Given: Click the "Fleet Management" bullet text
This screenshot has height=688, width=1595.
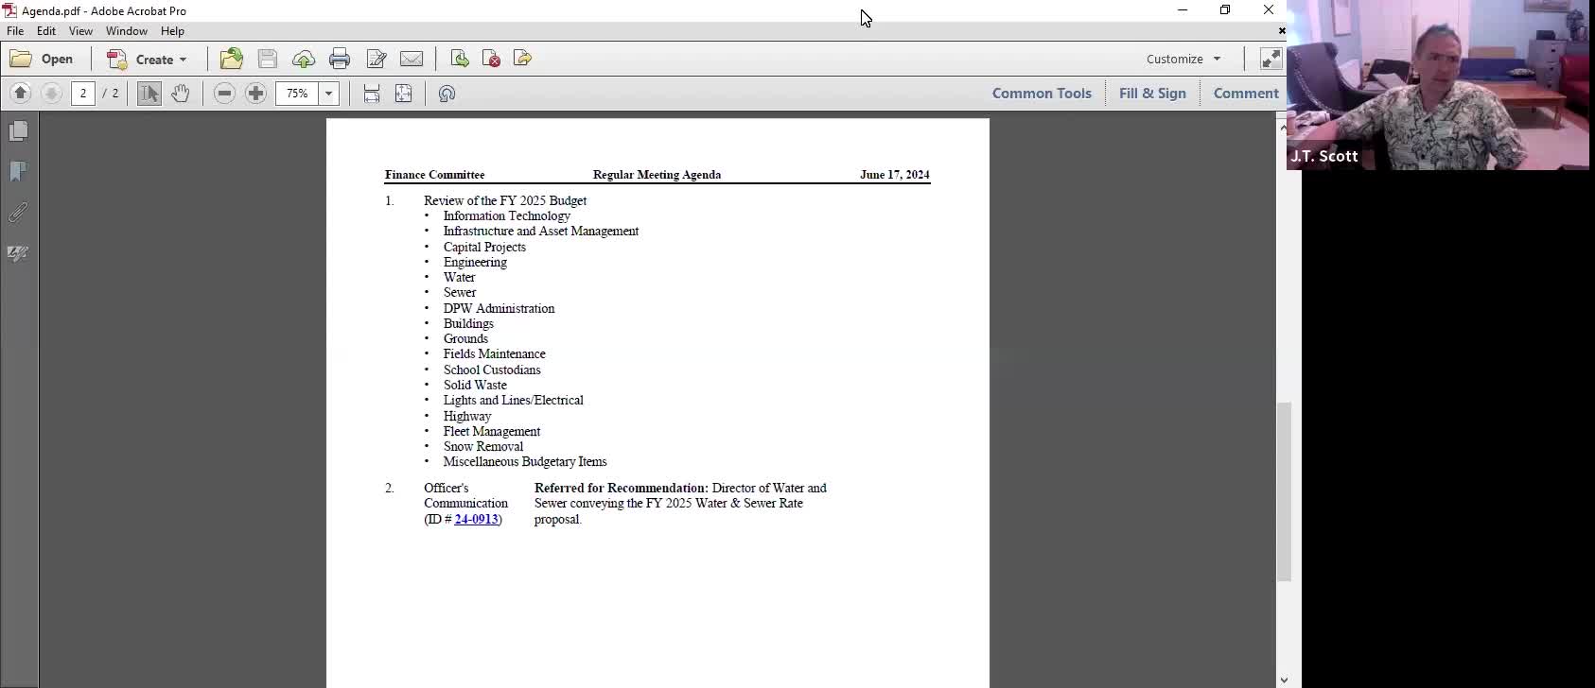Looking at the screenshot, I should [492, 432].
